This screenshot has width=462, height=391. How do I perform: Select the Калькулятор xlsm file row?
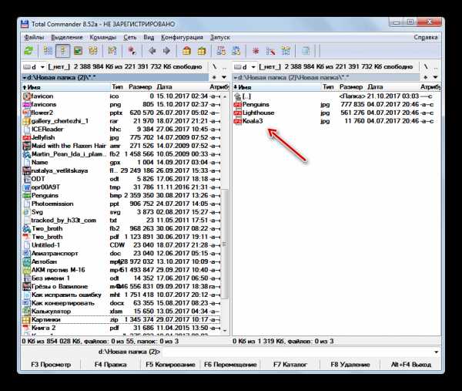121,312
